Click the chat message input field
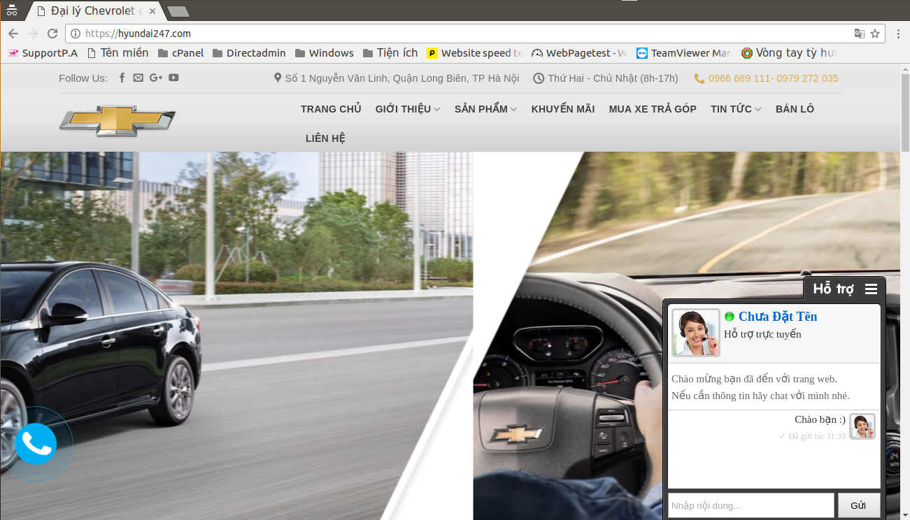The image size is (910, 520). (751, 505)
